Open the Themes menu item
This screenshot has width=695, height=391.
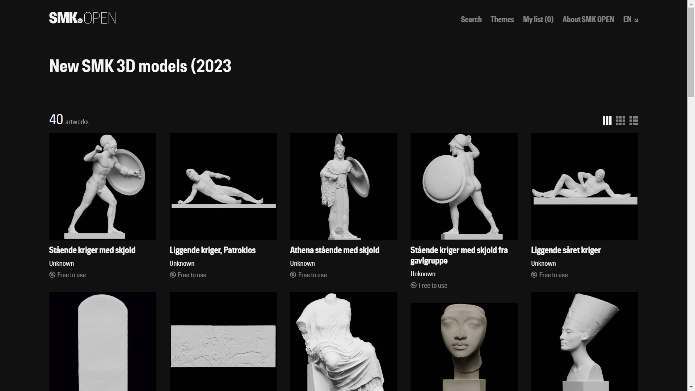502,19
